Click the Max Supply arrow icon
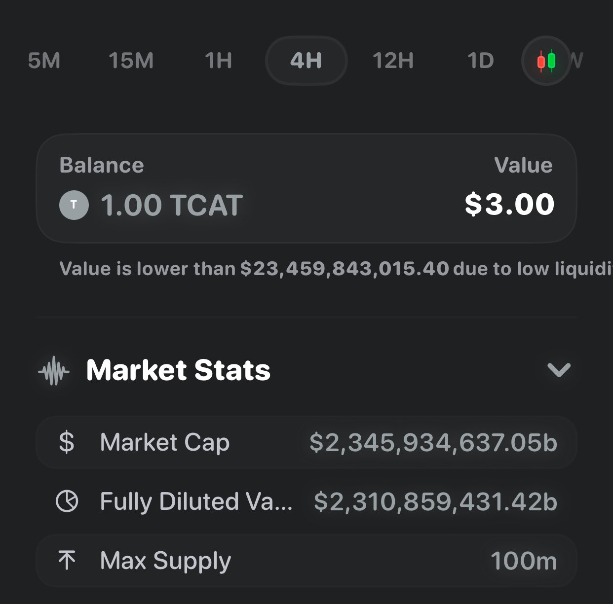The width and height of the screenshot is (613, 604). click(67, 561)
